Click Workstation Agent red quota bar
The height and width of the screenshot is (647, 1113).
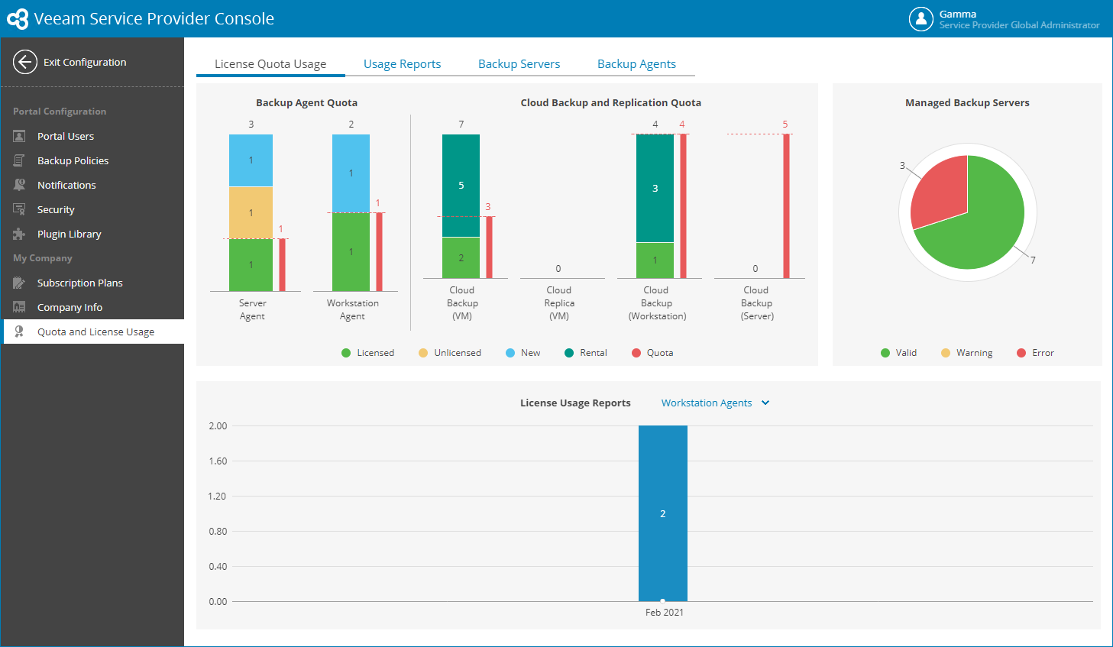379,252
